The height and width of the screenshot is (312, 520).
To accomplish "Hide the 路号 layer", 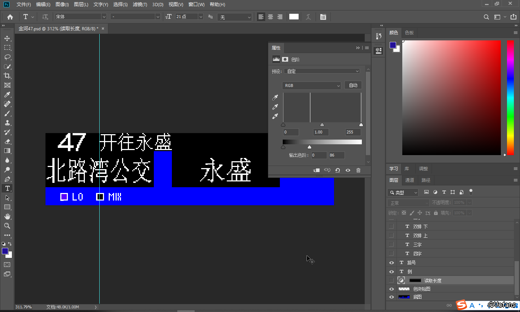I will pyautogui.click(x=391, y=263).
